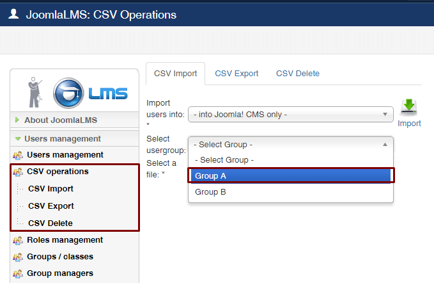Choose Group A from usergroup list
The height and width of the screenshot is (283, 434).
click(x=291, y=175)
